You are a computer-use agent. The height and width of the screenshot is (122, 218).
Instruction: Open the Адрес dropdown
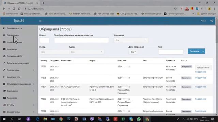coord(86,52)
